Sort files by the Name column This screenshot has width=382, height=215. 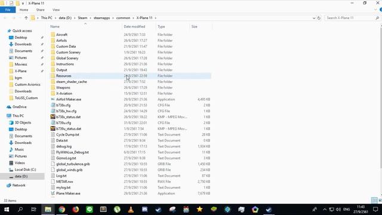(x=55, y=26)
